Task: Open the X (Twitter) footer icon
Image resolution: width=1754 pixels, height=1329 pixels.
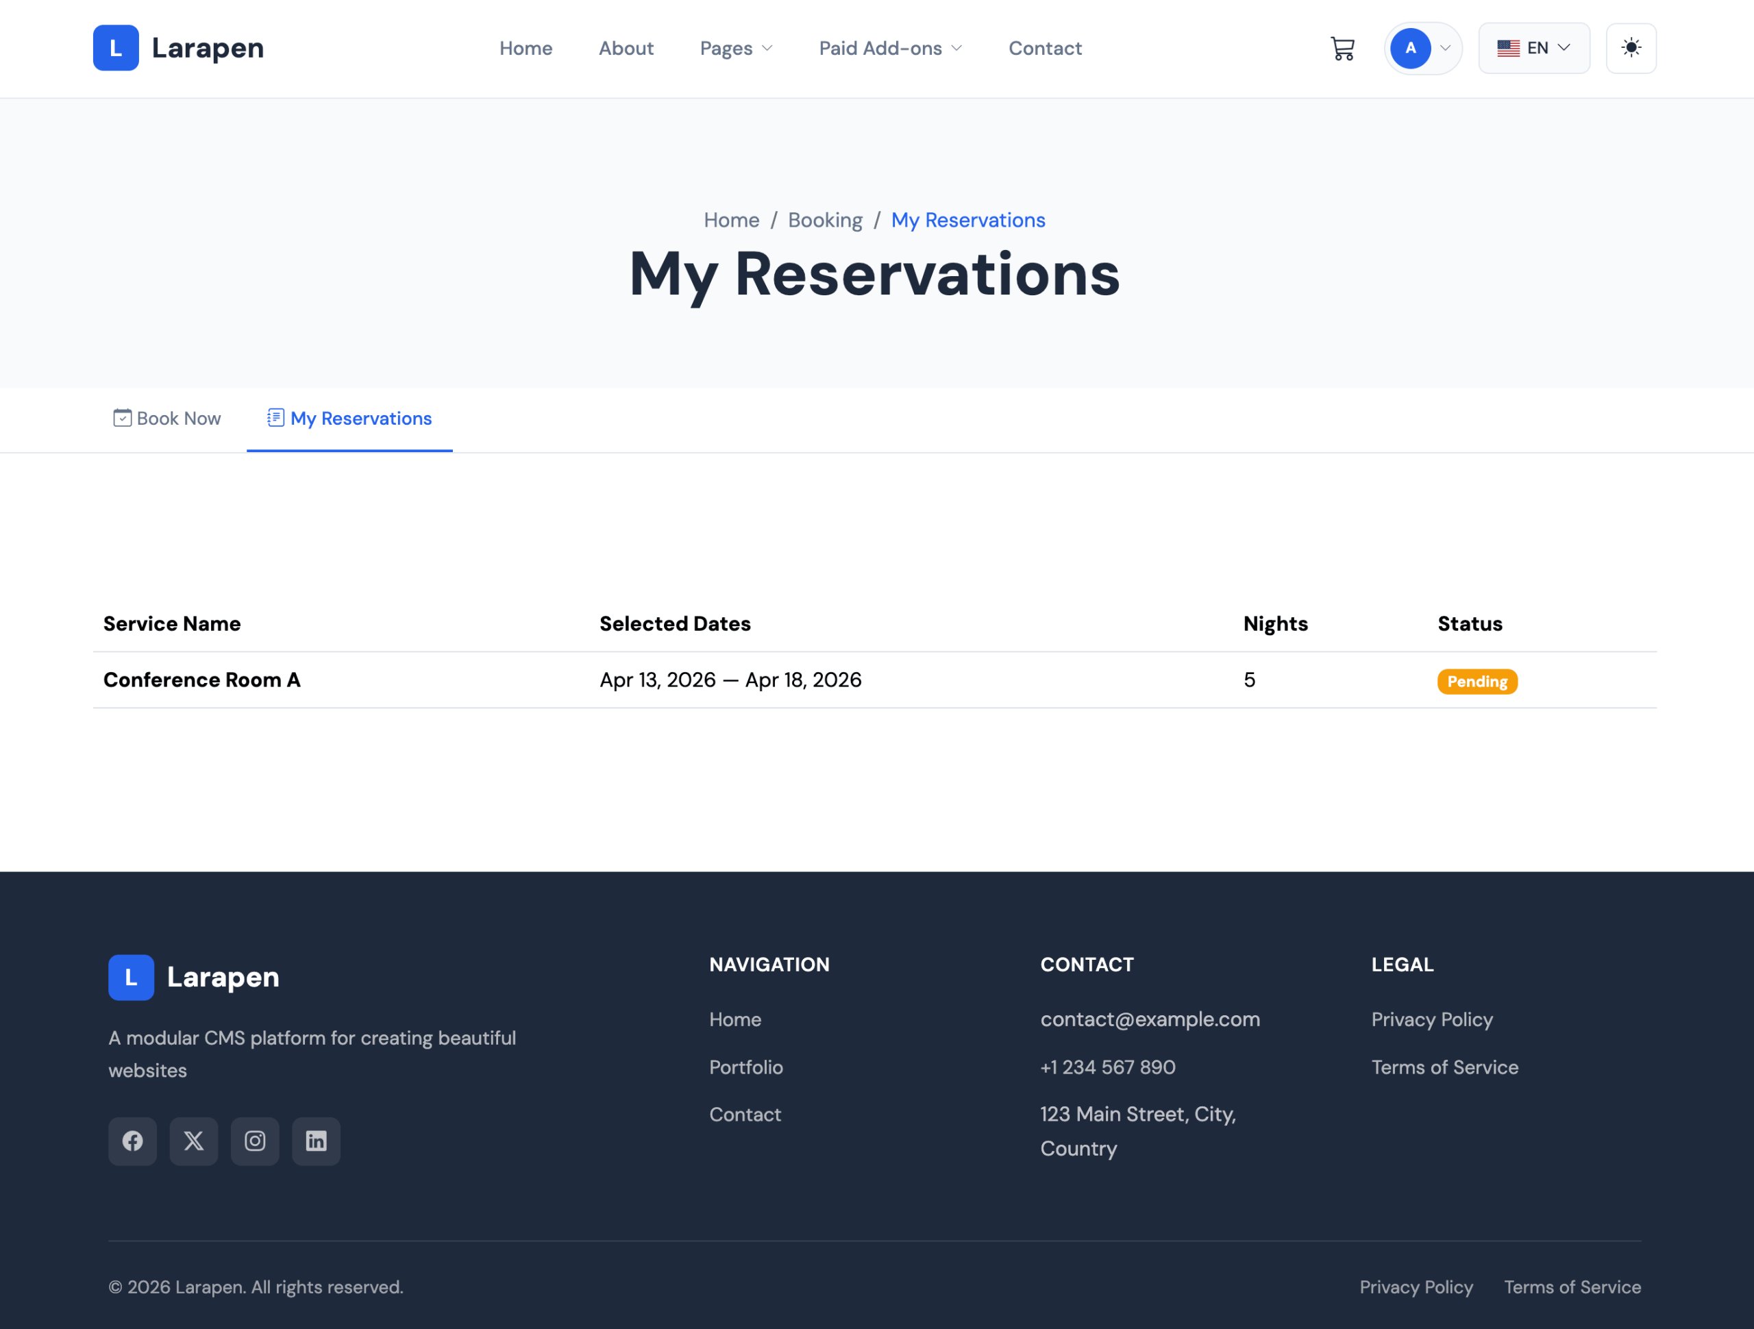Action: tap(193, 1141)
